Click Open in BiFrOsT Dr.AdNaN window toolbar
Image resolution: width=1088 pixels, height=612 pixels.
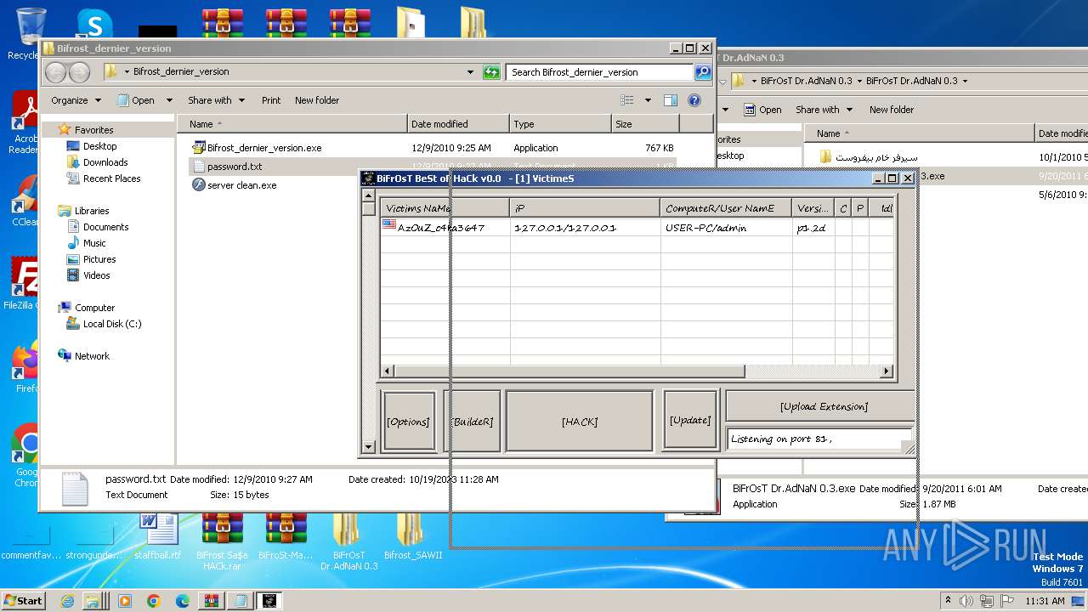pos(762,110)
